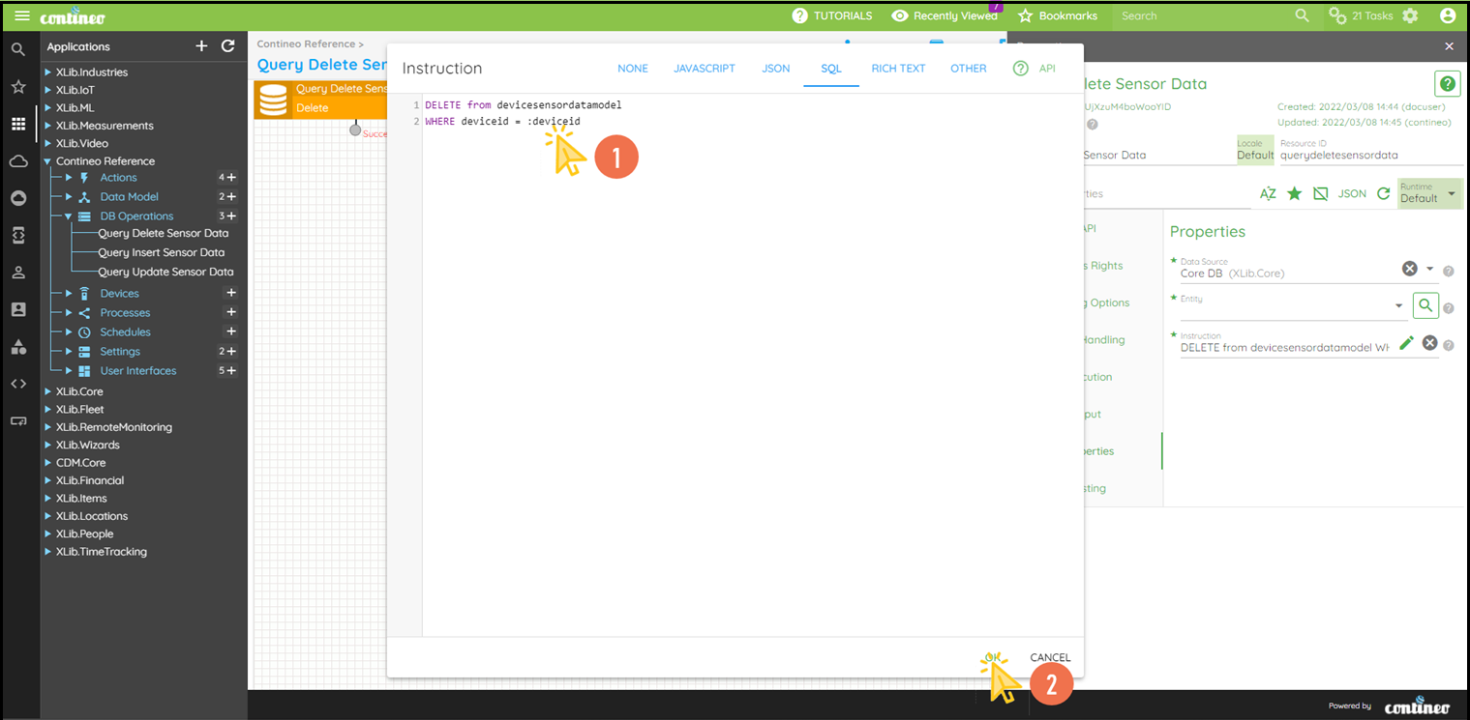Screen dimensions: 1470x720
Task: Open the green help question icon
Action: [1447, 84]
